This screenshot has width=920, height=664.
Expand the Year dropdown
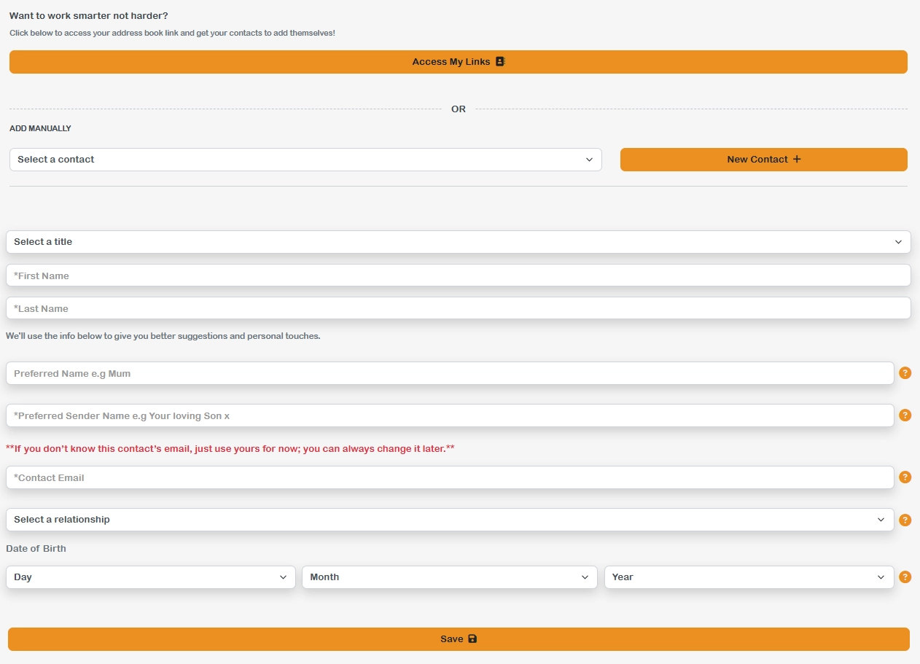[748, 577]
